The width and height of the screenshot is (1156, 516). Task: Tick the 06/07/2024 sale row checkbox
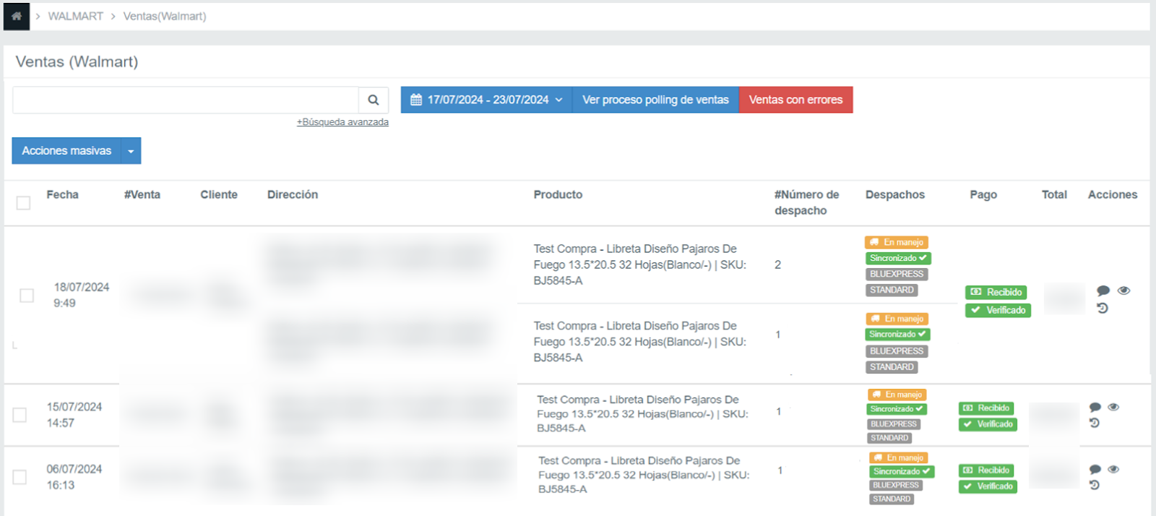click(x=20, y=477)
